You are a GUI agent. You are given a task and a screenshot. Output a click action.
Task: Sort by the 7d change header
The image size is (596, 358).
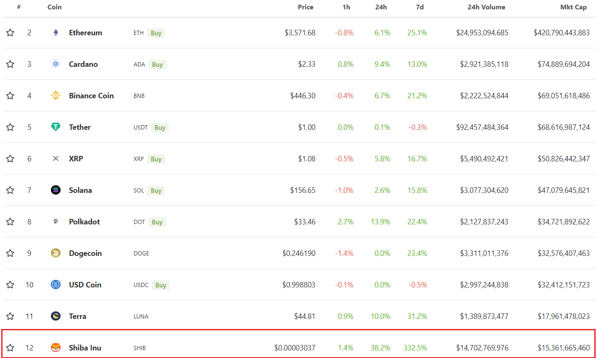420,7
